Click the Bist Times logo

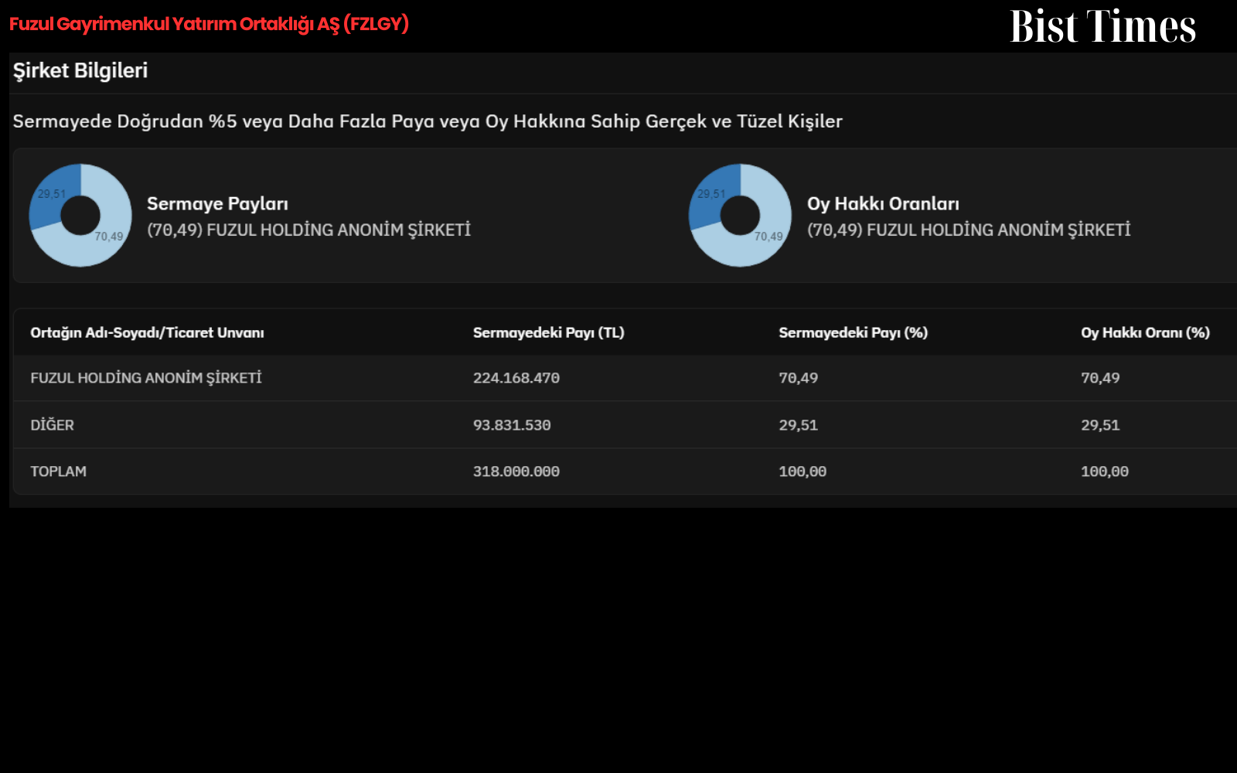coord(1102,26)
